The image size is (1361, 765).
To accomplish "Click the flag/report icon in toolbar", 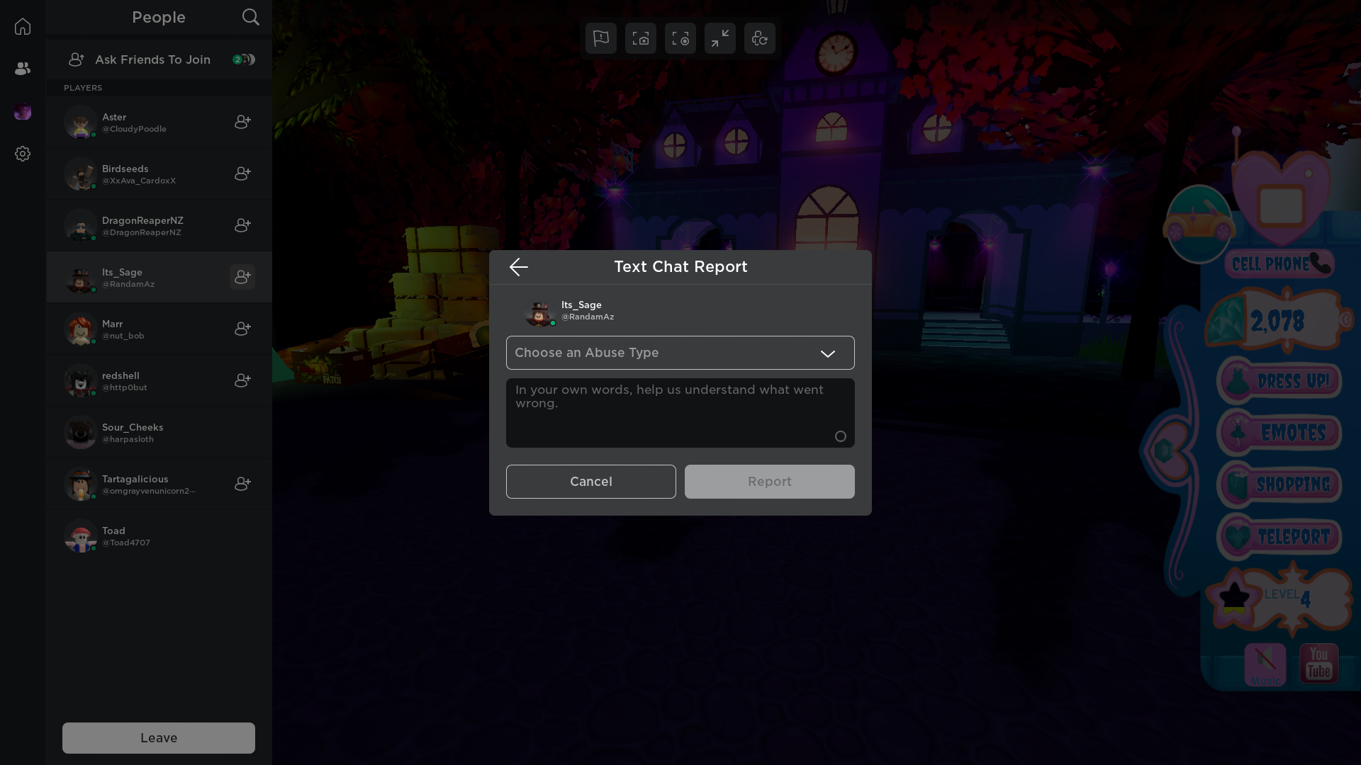I will click(600, 38).
